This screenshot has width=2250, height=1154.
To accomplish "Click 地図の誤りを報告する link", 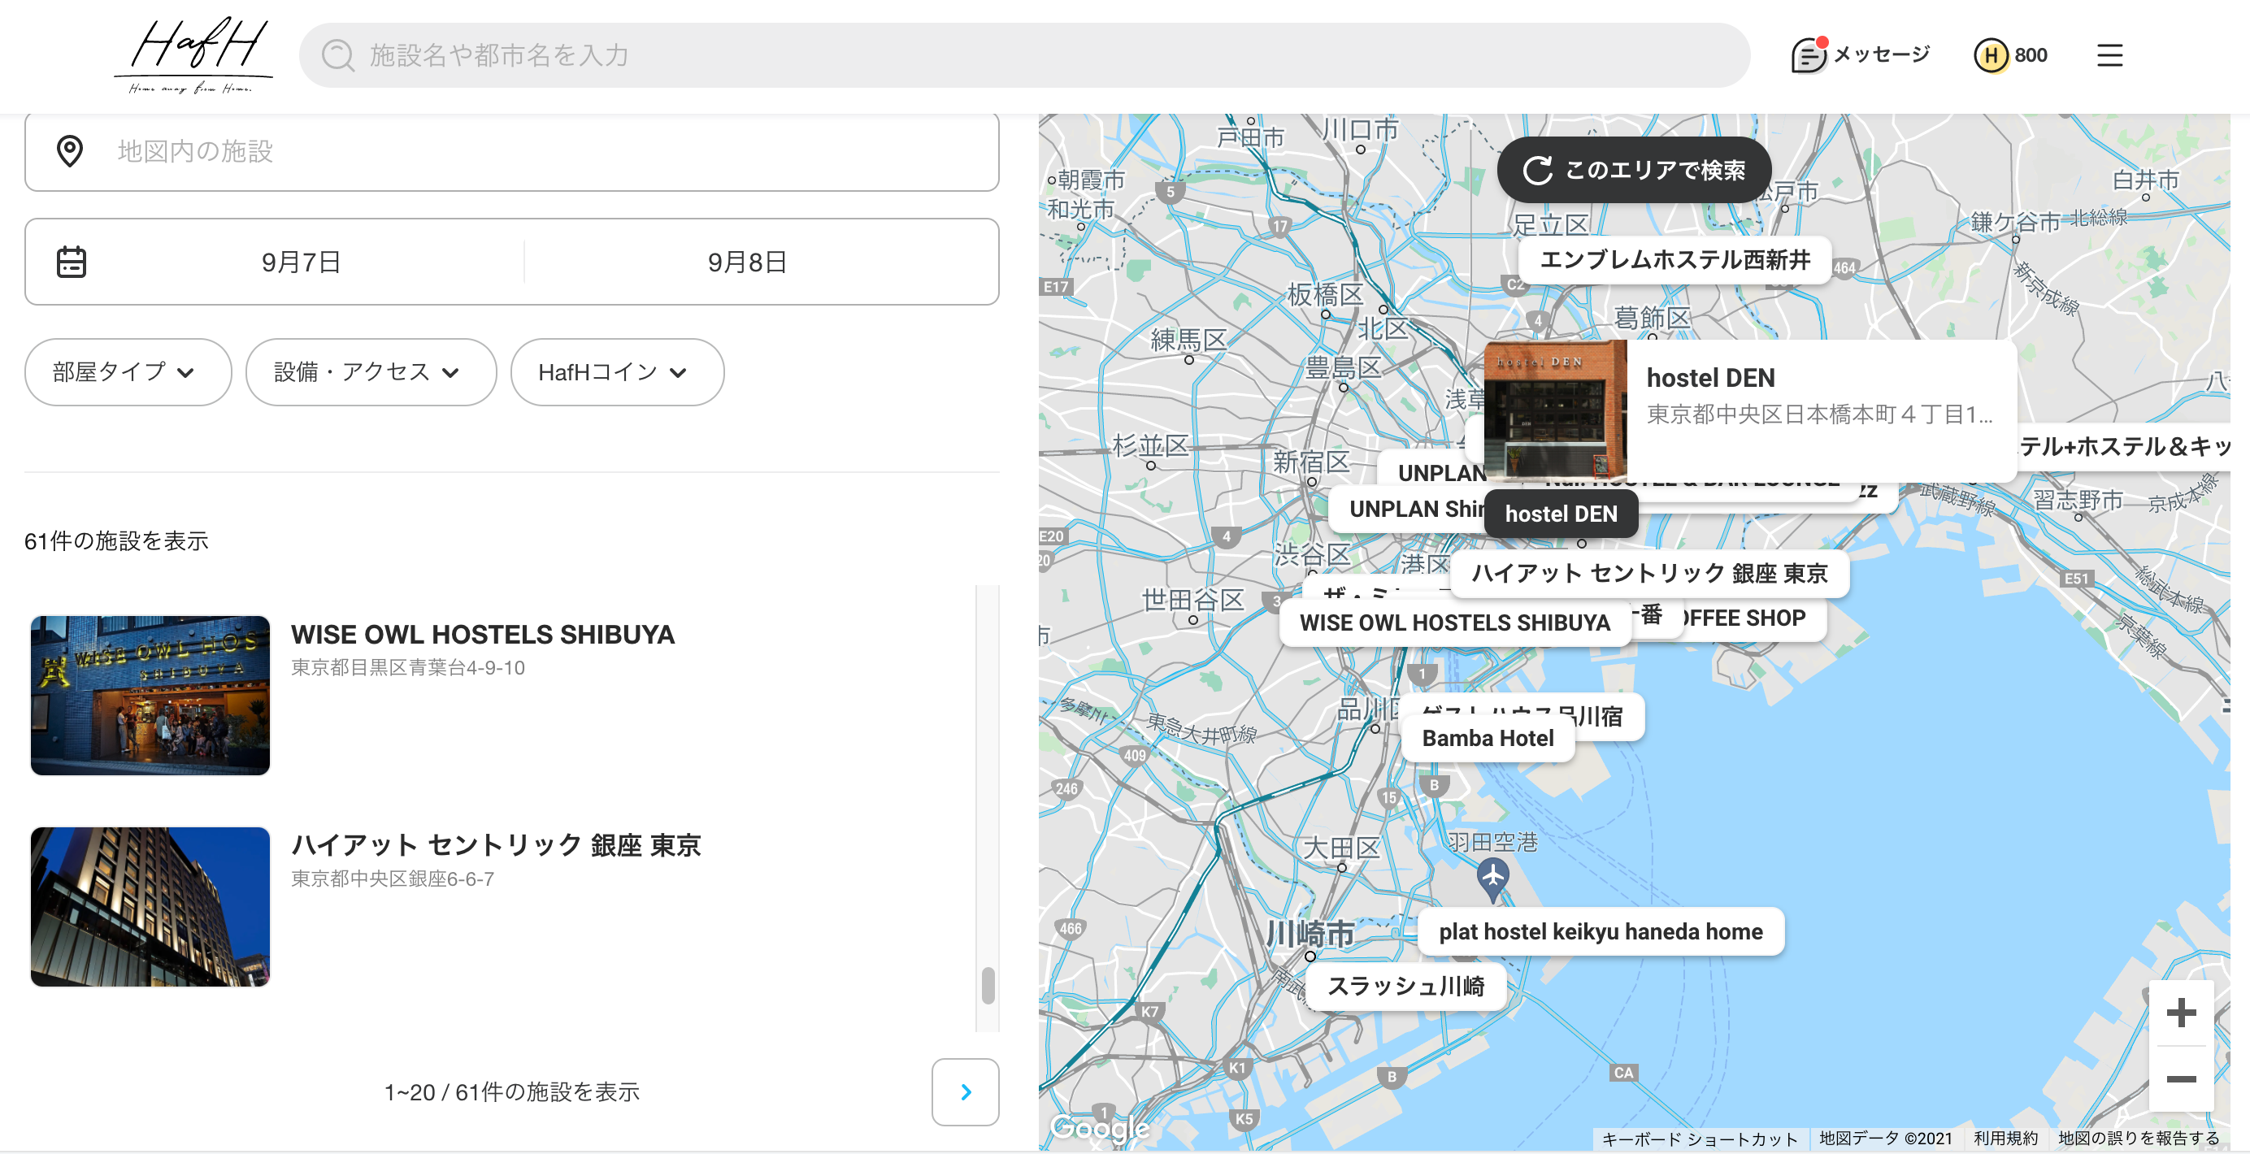I will 2138,1139.
